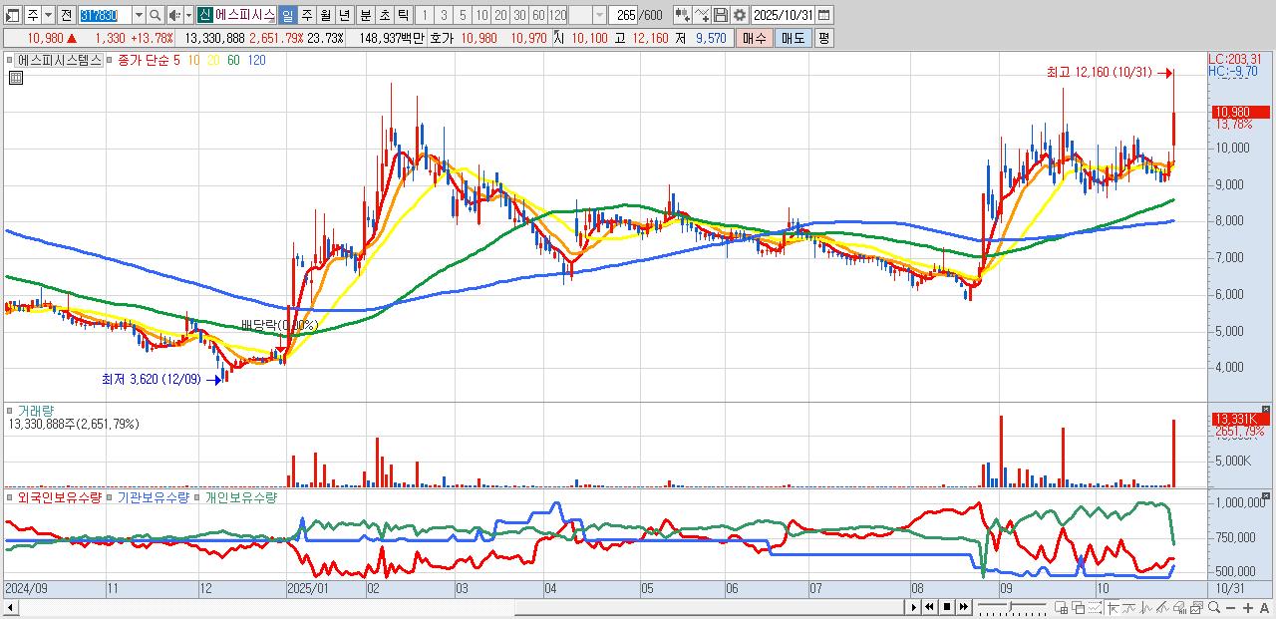Screen dimensions: 1276x619
Task: Click the 에스피시스템스 chart label button
Action: pyautogui.click(x=60, y=60)
